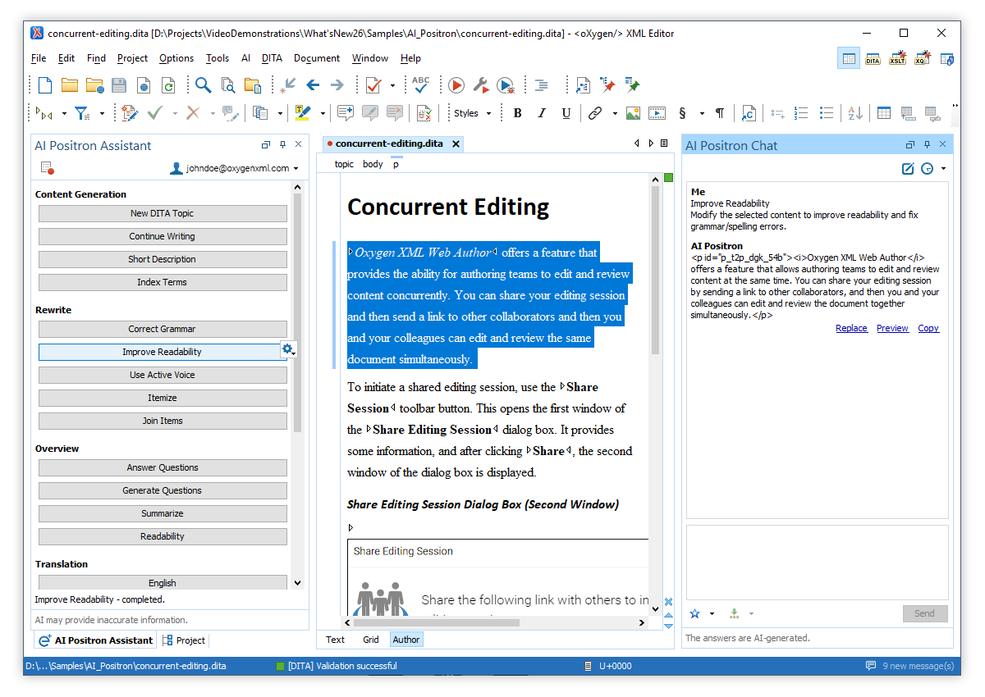The height and width of the screenshot is (697, 985).
Task: Open the Tools menu
Action: point(218,58)
